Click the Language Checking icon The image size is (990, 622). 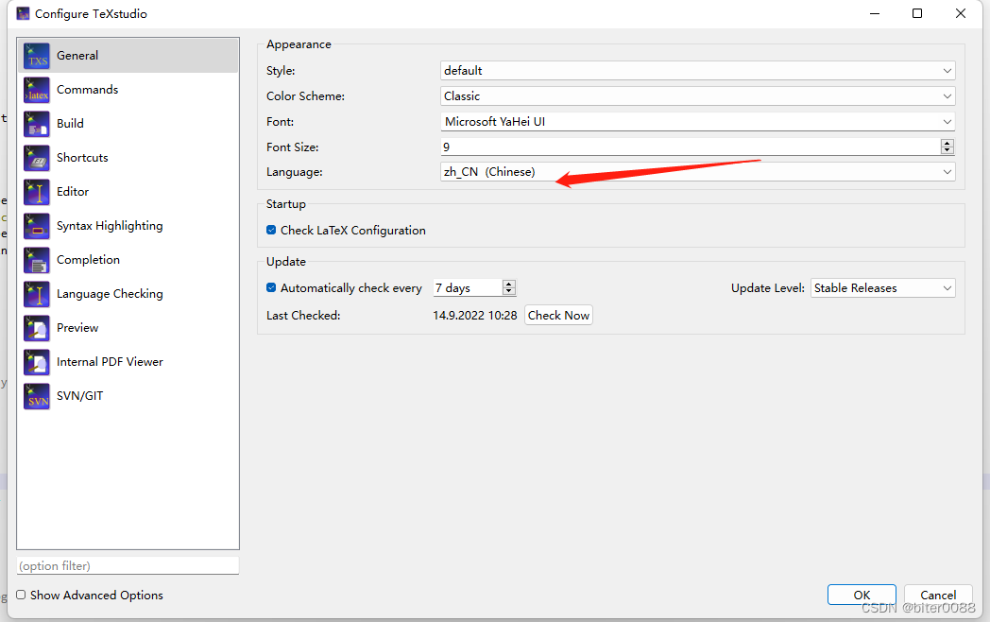click(x=37, y=295)
